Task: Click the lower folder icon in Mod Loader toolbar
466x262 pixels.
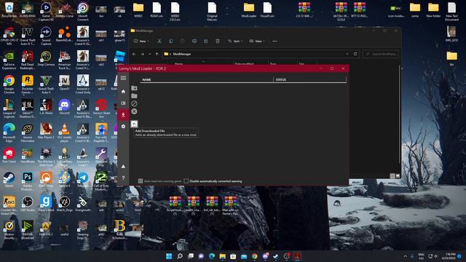Action: [134, 96]
